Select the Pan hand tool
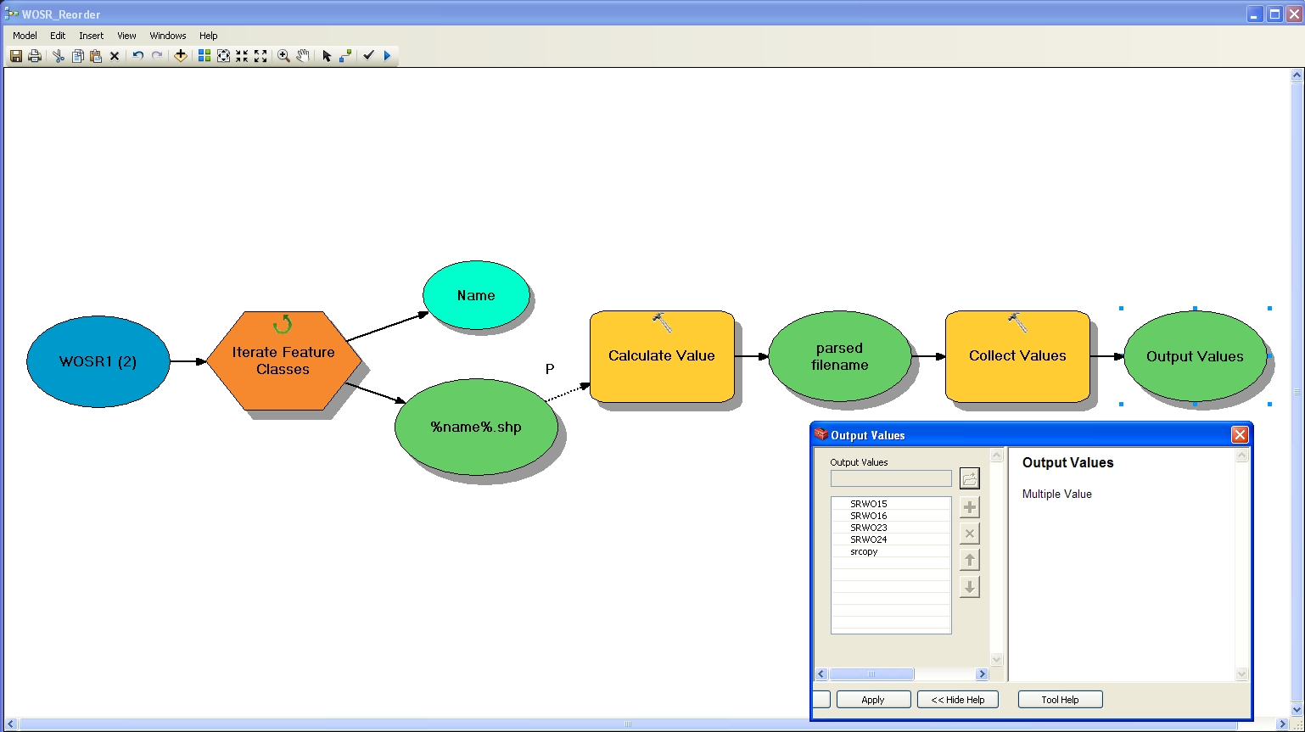Screen dimensions: 1305x732 pos(302,56)
